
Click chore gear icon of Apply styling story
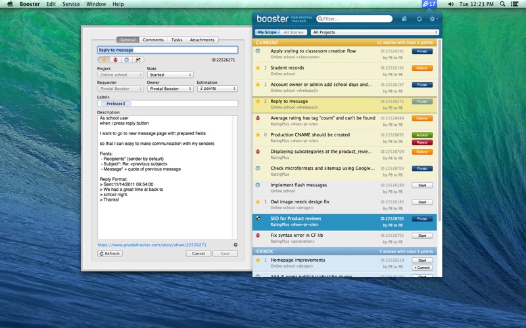click(258, 51)
